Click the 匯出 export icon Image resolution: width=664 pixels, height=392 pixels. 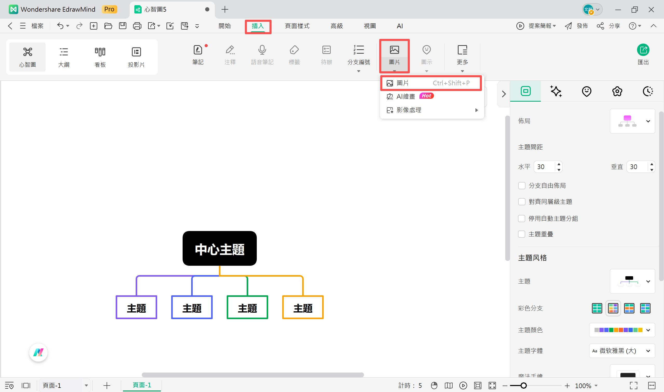(643, 50)
